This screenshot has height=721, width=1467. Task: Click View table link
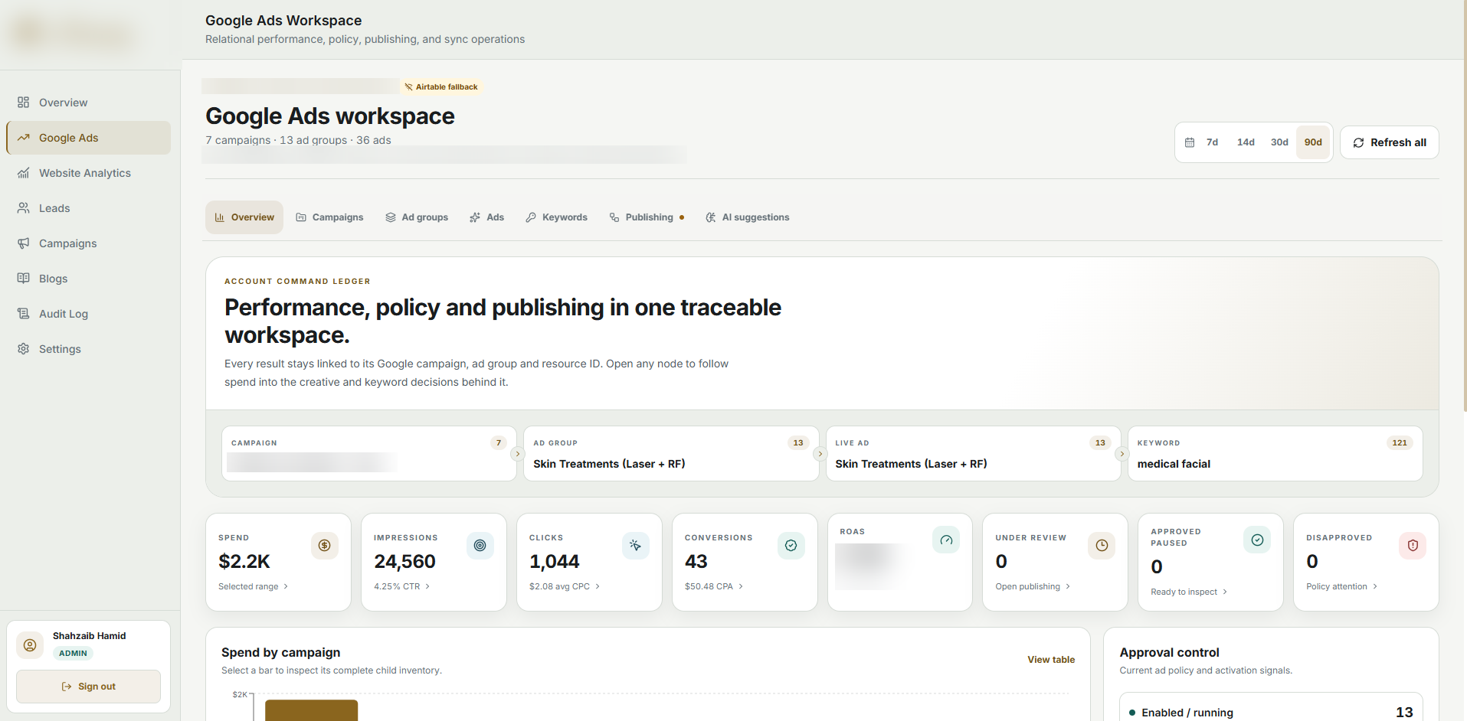click(1051, 660)
